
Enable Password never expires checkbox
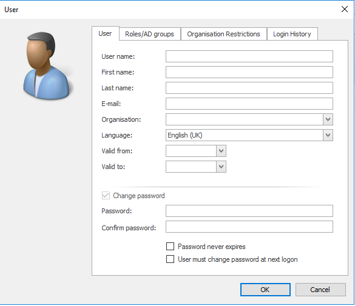coord(171,247)
